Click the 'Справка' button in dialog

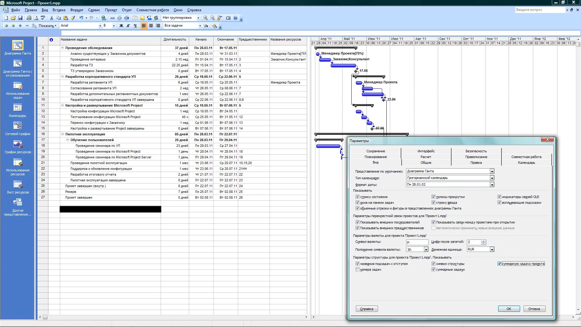(x=366, y=309)
